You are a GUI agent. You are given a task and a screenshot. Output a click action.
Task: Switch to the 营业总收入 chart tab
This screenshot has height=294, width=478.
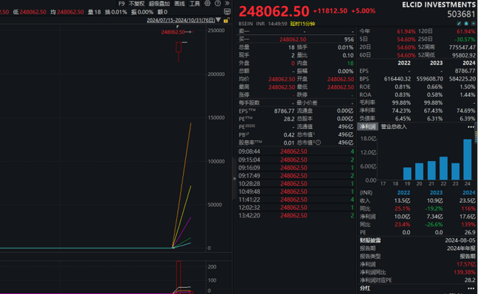(x=394, y=127)
